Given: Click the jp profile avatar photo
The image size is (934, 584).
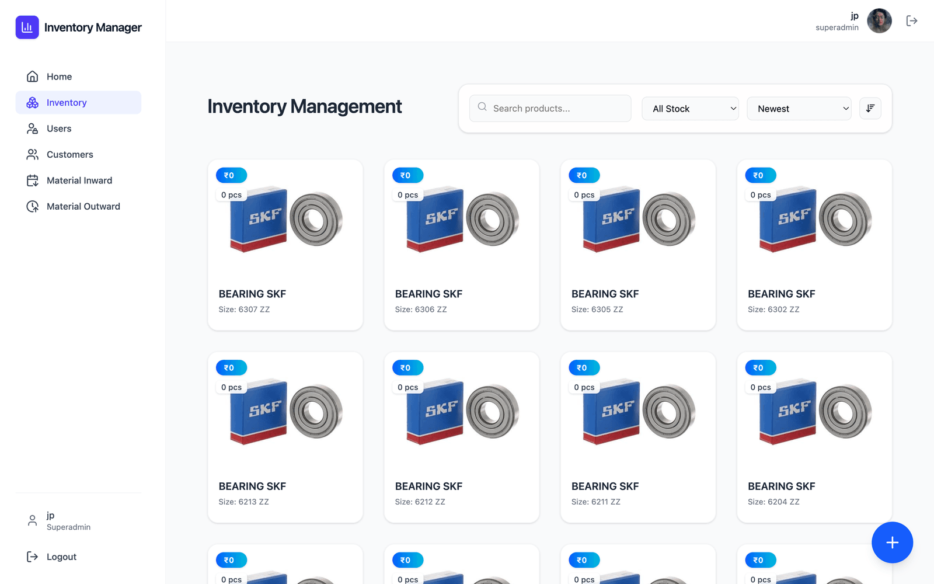Looking at the screenshot, I should coord(880,21).
